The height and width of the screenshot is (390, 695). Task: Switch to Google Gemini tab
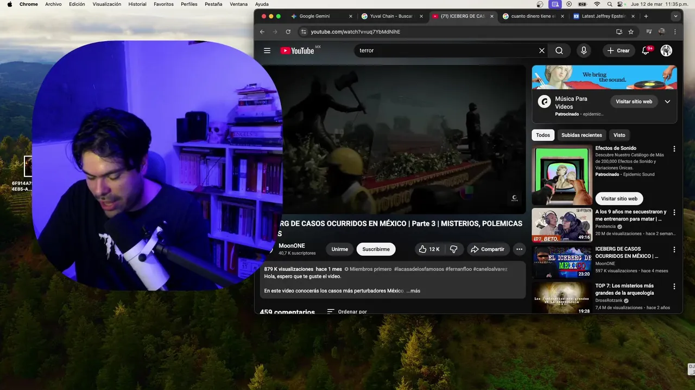tap(321, 16)
